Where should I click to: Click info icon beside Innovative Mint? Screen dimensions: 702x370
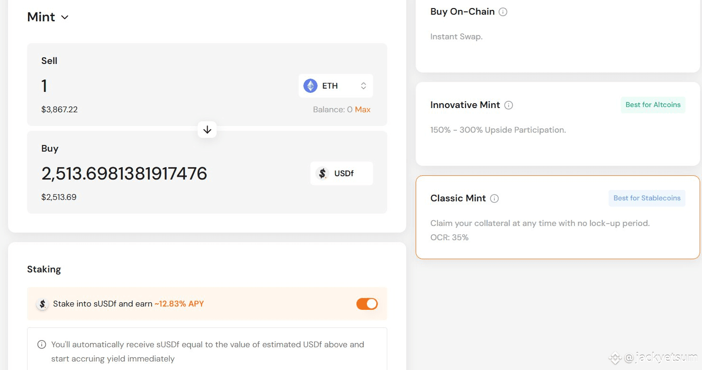click(x=509, y=105)
